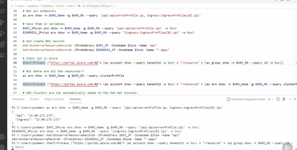297x150 pixels.
Task: Click Add-DnsServerResourceRecordA on line 46
Action: 47,45
